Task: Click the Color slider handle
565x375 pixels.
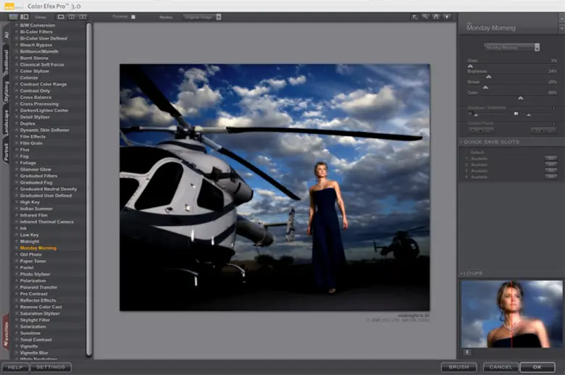Action: pyautogui.click(x=520, y=98)
